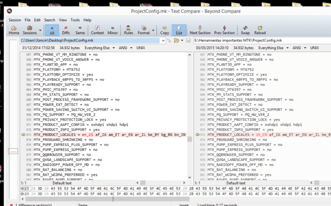Viewport: 331px width, 206px height.
Task: Click left pane horizontal scroll right arrow
Action: point(184,183)
